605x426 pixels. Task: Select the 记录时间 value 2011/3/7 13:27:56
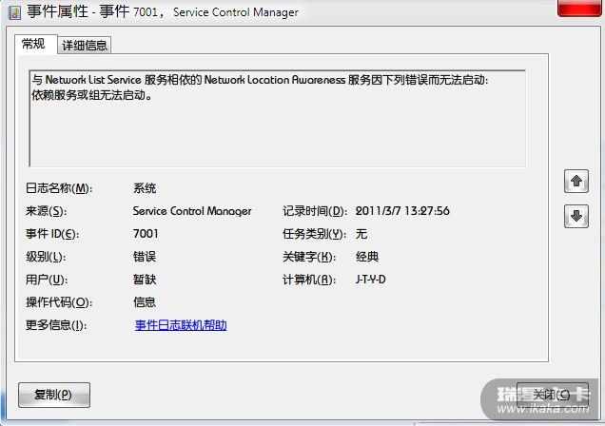pos(402,211)
